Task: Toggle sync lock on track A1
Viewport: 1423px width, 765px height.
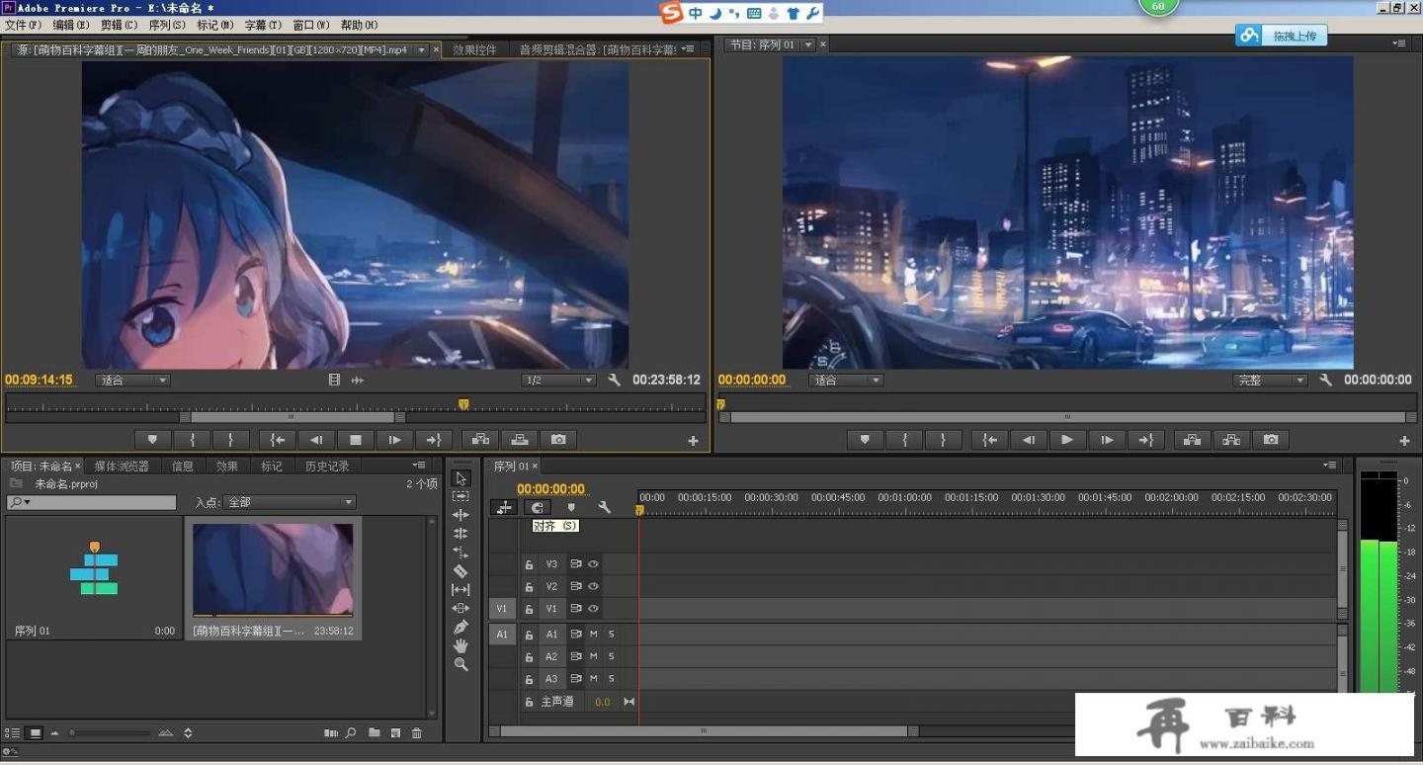Action: [575, 635]
